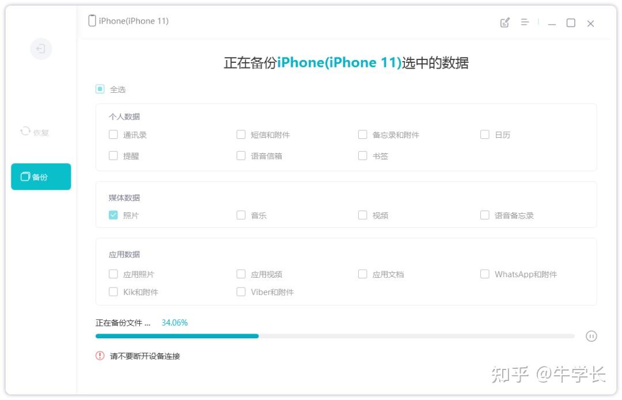Screen dimensions: 622x400
Task: Uncheck the 照片 photos checkbox
Action: 113,215
